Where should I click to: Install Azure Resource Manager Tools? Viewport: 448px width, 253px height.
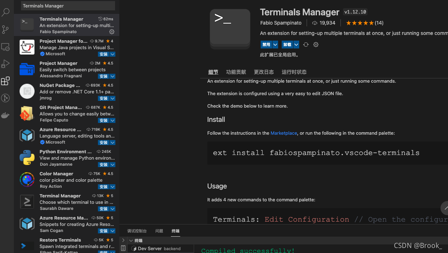104,143
